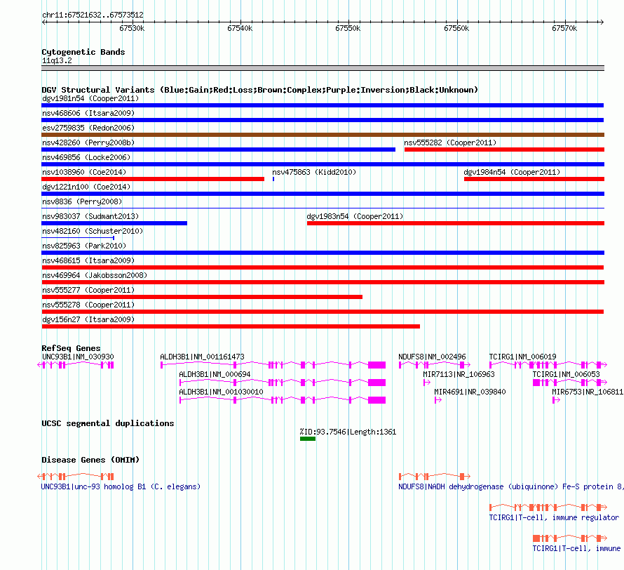The image size is (624, 570).
Task: Click the brown esv2759835 (Redon2006) complex bar
Action: pyautogui.click(x=323, y=135)
